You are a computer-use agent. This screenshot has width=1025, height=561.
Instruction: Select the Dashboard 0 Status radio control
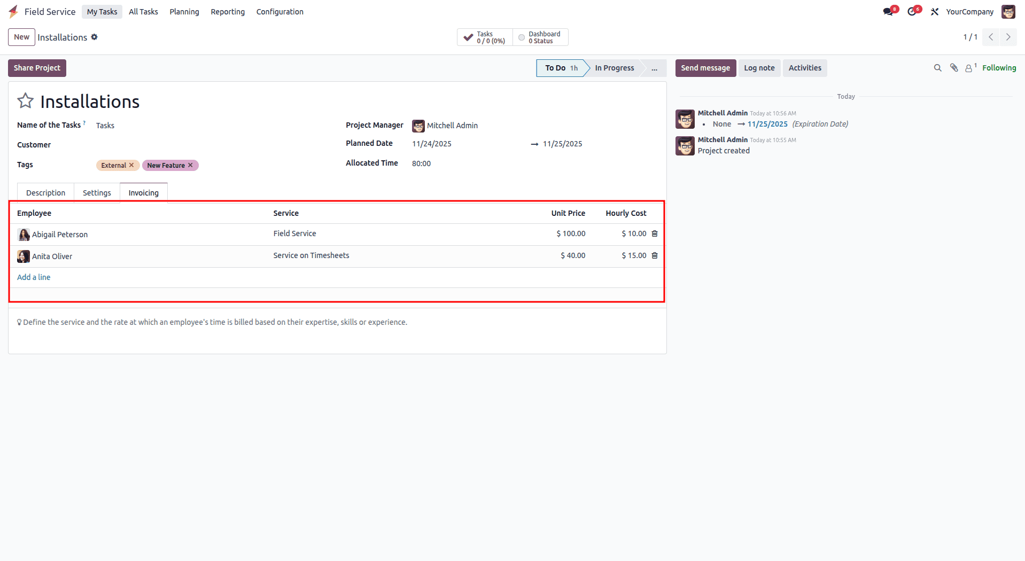coord(522,37)
